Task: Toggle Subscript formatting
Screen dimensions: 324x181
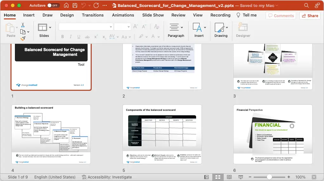Action: pos(104,37)
